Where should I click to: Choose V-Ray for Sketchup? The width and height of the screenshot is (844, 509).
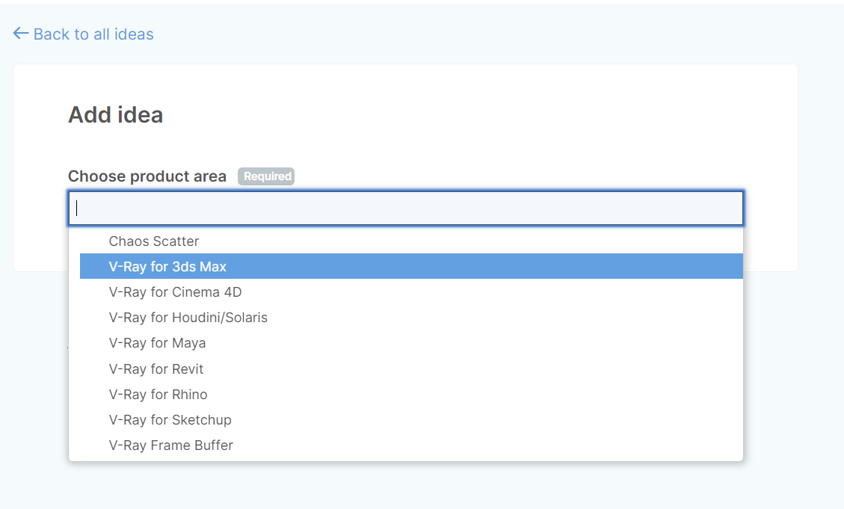point(411,420)
